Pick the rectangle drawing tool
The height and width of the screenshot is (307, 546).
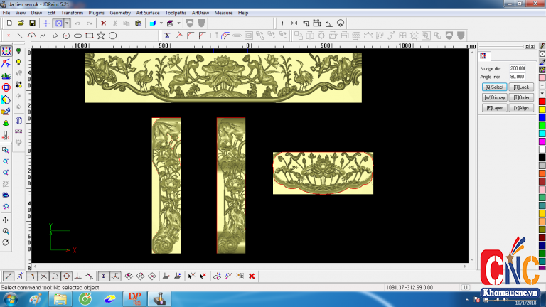pos(89,36)
